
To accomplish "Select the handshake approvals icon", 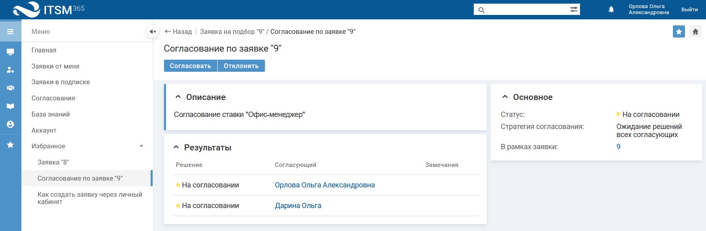I will click(x=11, y=88).
